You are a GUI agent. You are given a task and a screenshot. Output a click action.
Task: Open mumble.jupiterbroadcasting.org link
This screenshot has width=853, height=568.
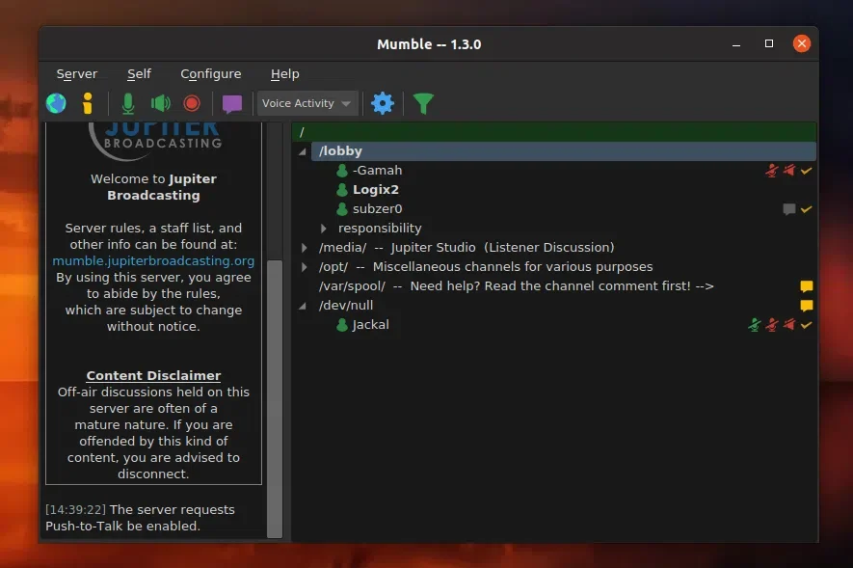153,261
